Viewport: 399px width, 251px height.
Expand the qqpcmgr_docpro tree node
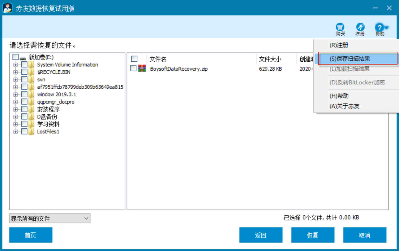15,102
